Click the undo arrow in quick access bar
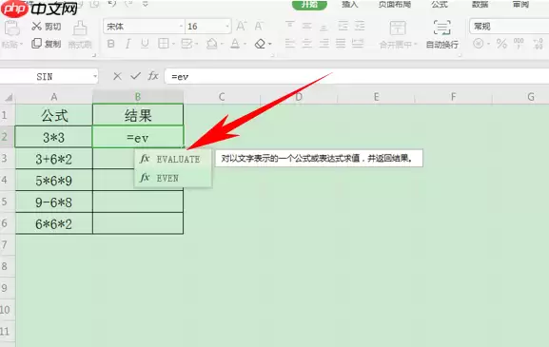The width and height of the screenshot is (549, 347). (112, 4)
